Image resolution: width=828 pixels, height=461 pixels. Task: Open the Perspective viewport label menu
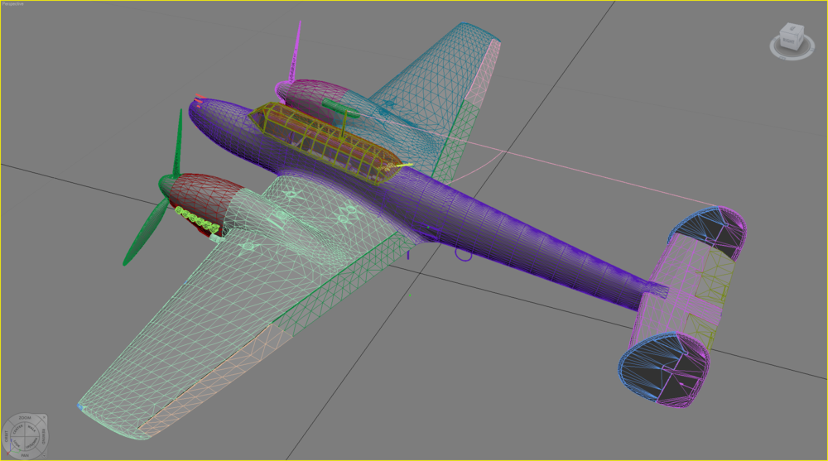tap(12, 3)
